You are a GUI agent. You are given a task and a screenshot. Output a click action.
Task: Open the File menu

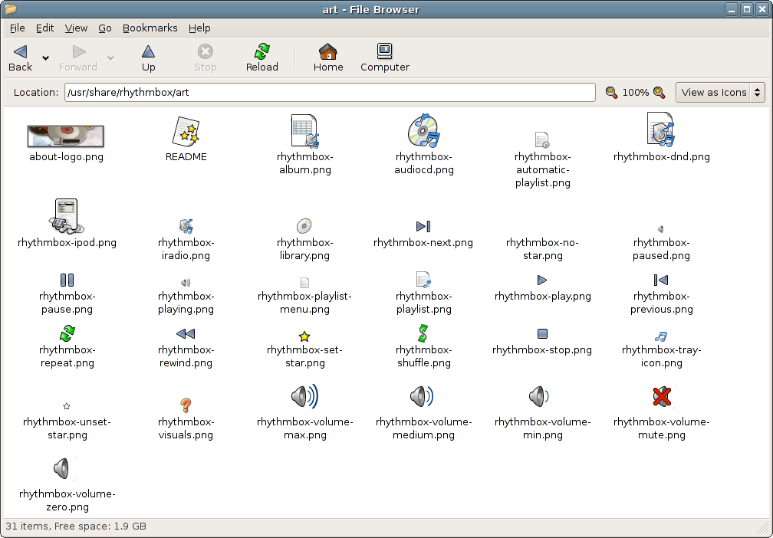17,28
